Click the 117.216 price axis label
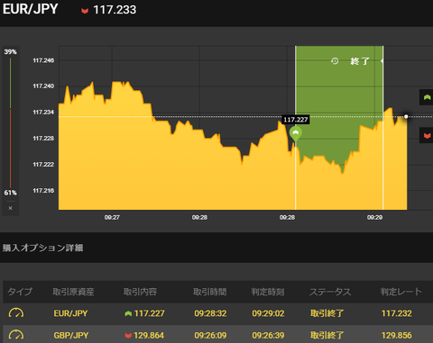The image size is (433, 343). pyautogui.click(x=43, y=191)
